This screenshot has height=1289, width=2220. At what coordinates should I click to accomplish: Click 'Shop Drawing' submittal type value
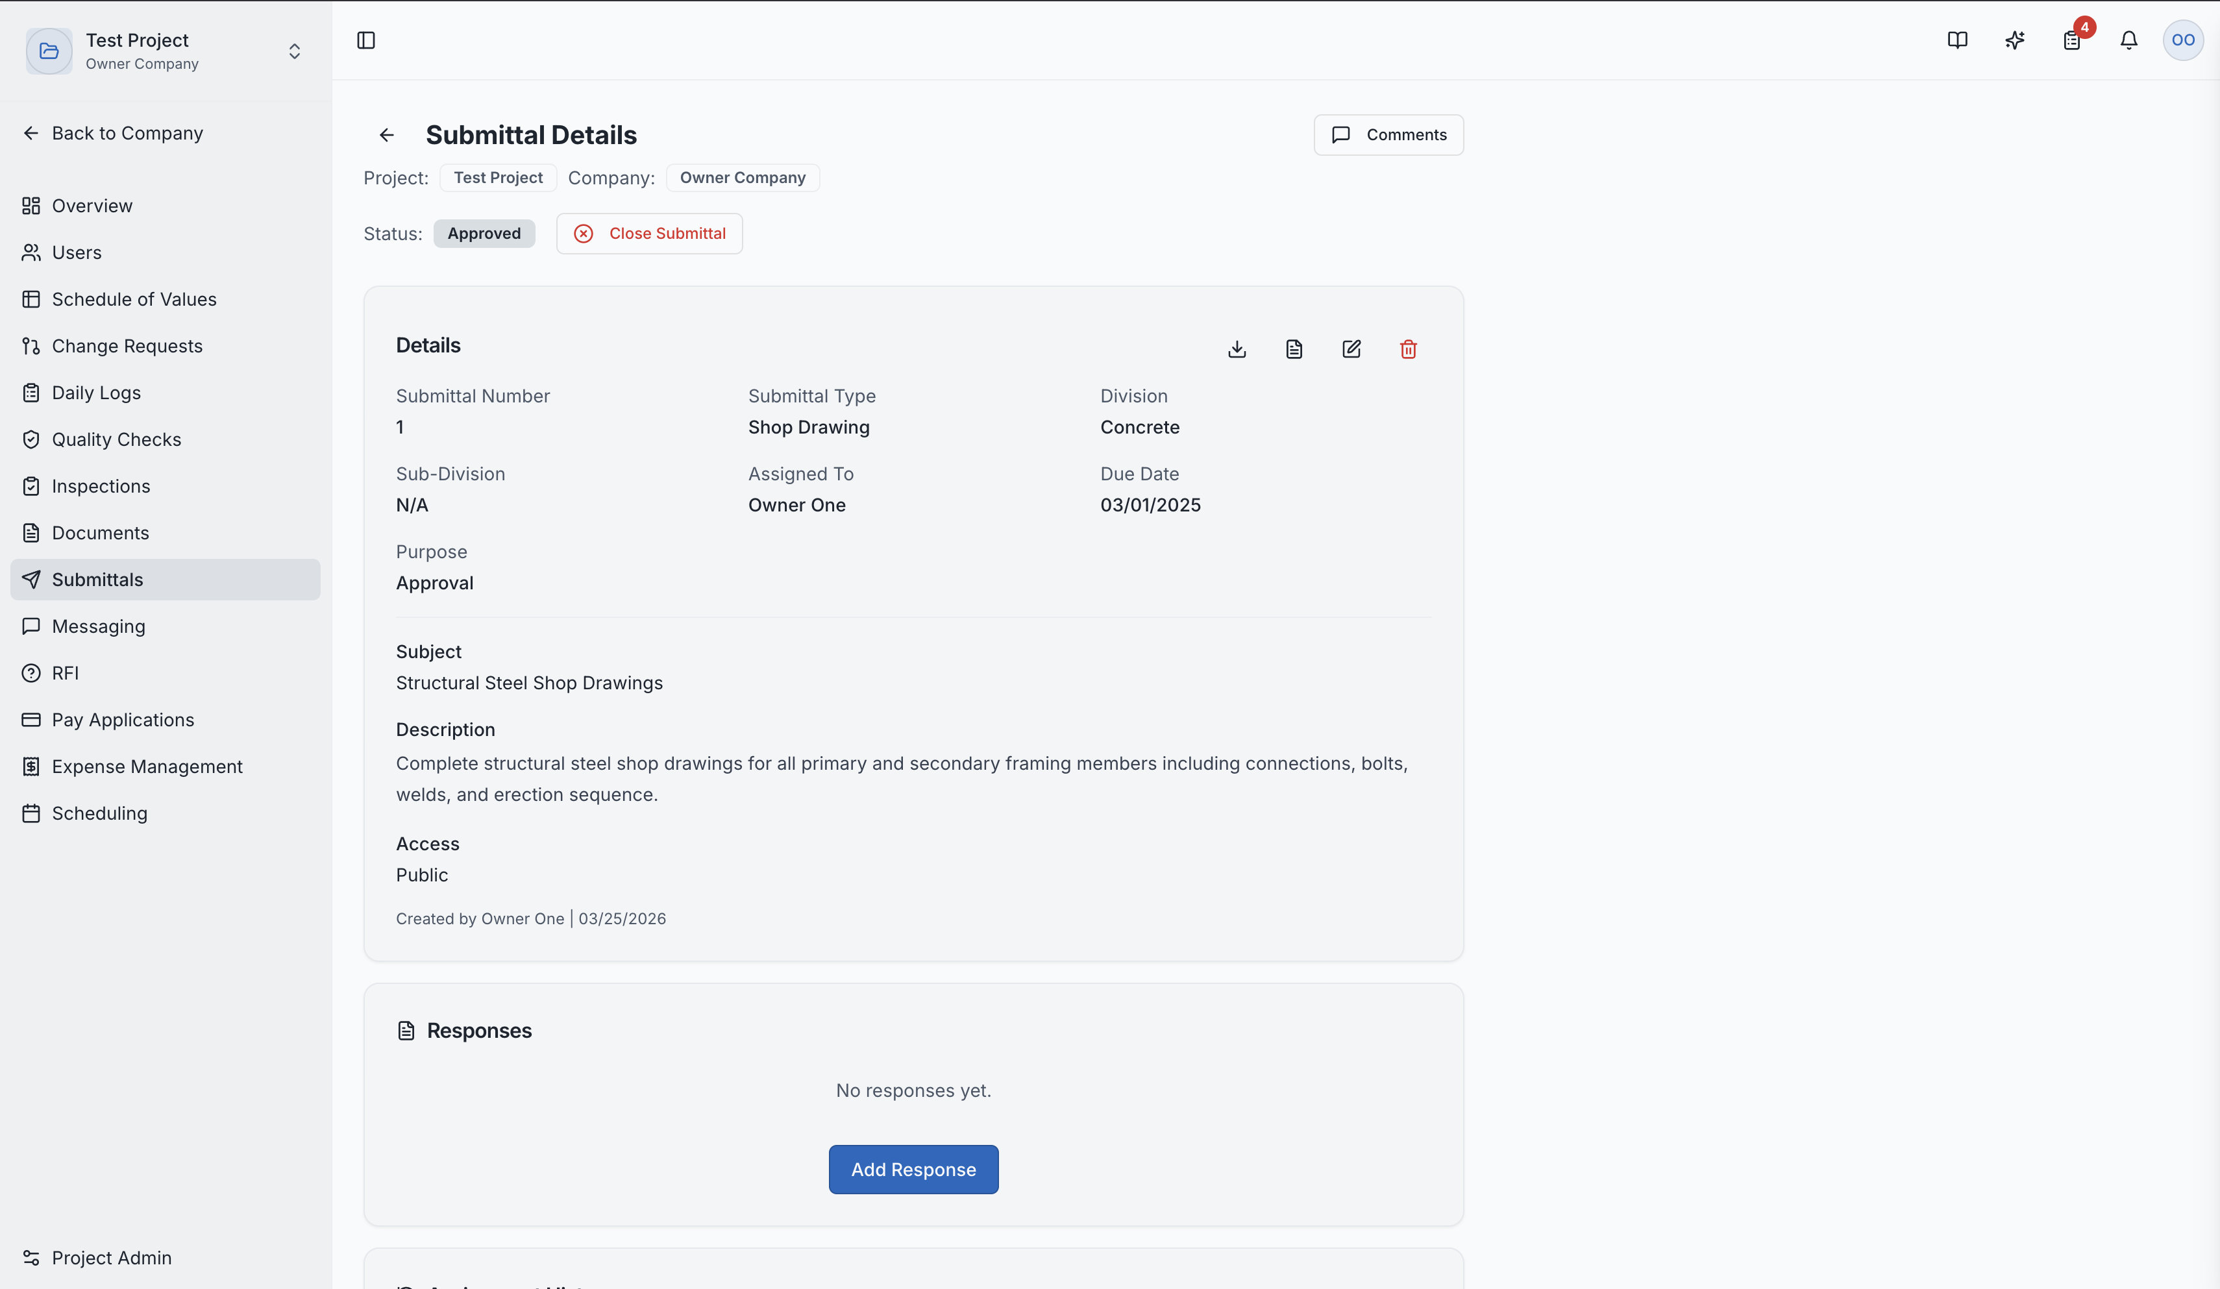(x=809, y=427)
